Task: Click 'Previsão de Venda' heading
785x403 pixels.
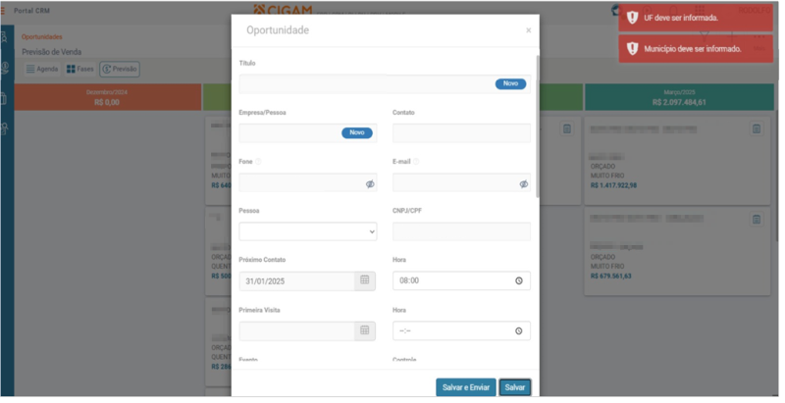Action: (x=52, y=52)
